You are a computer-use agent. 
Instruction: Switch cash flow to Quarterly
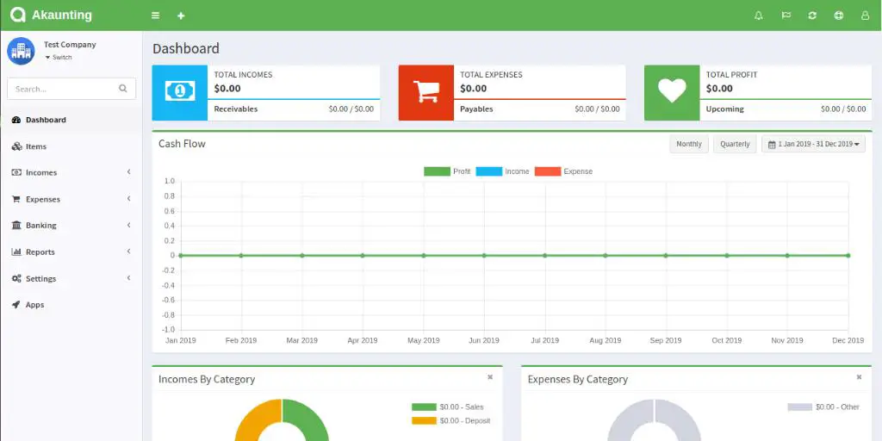(735, 144)
